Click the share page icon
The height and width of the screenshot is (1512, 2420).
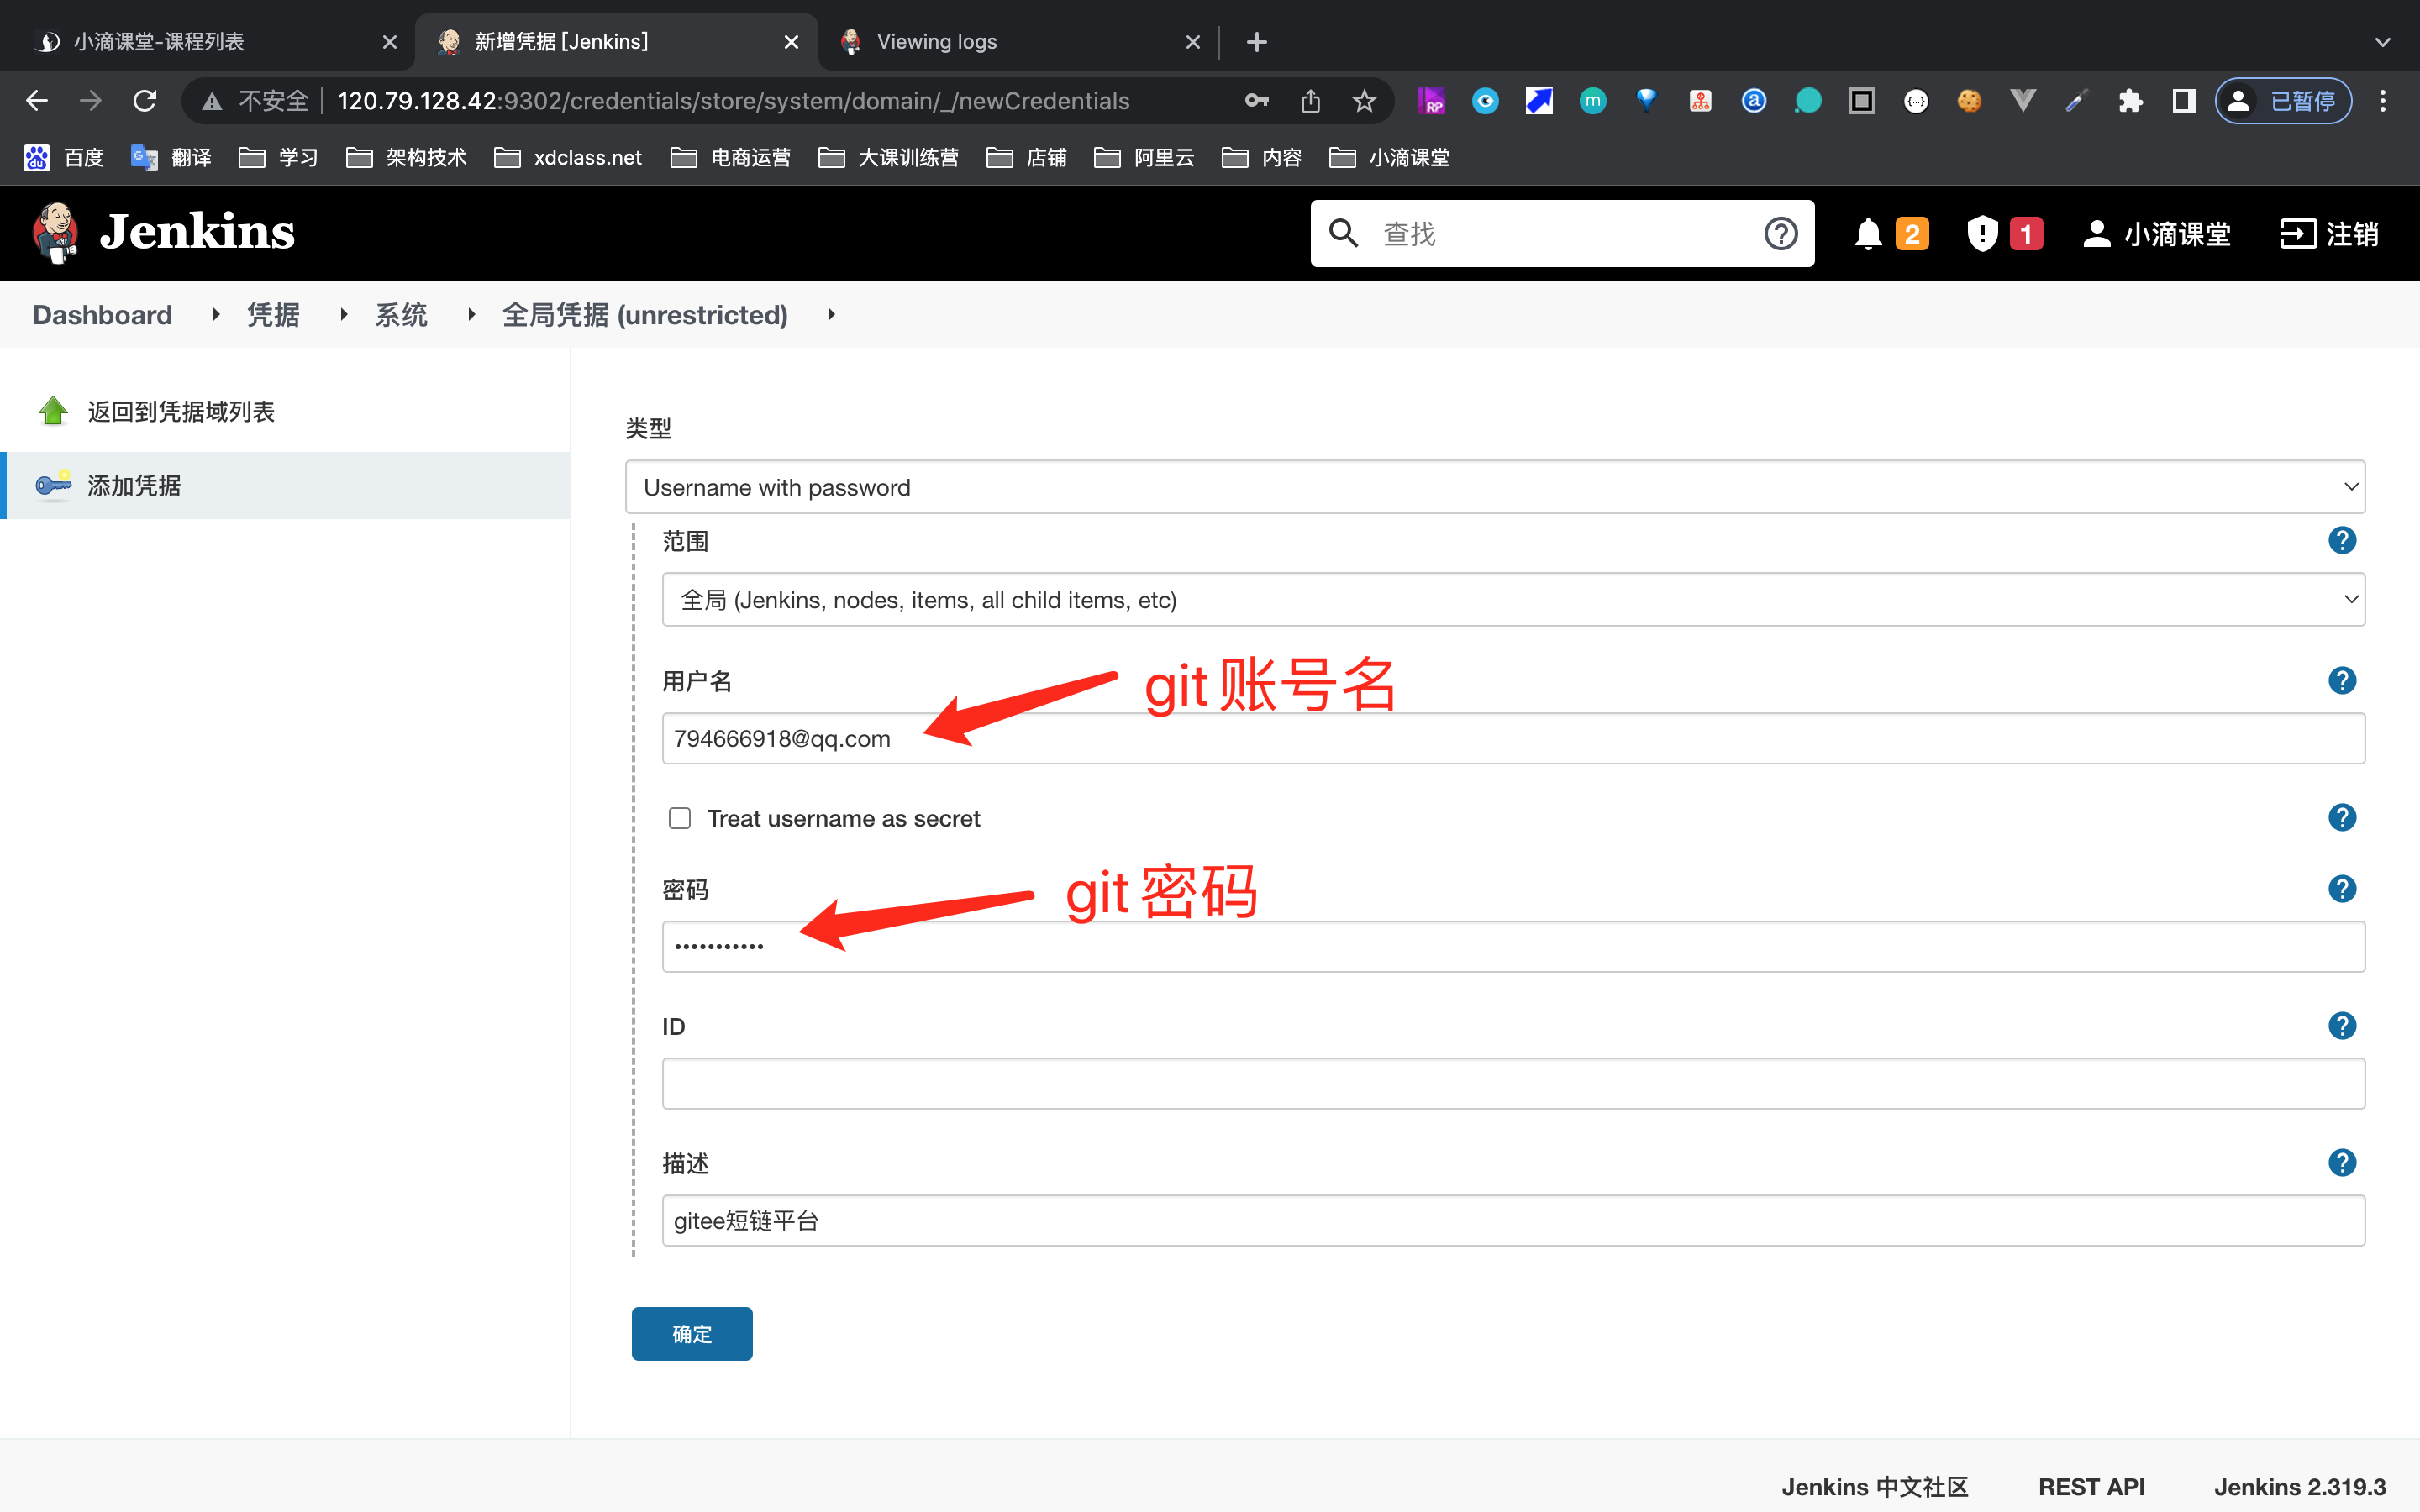1311,101
